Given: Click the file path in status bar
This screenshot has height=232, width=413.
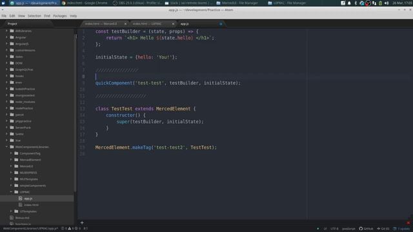Looking at the screenshot, I should pos(30,229).
